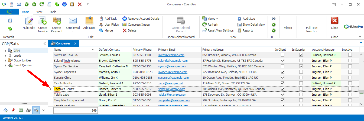
Task: Open Reports
Action: coord(245,30)
